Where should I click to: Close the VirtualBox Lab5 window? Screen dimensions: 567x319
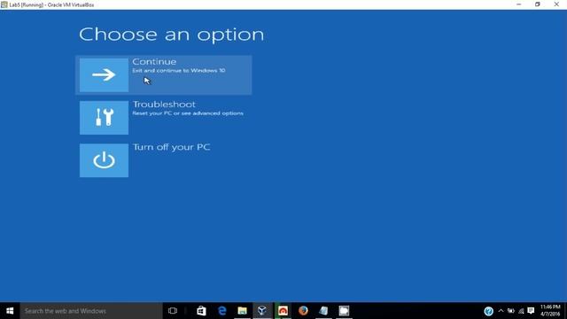556,4
